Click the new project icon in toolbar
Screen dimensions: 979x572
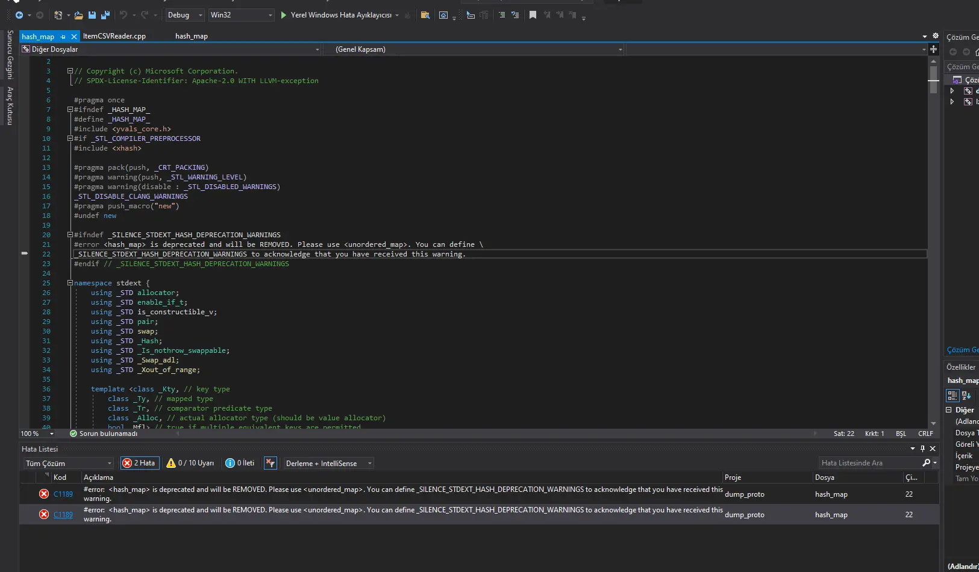[58, 15]
